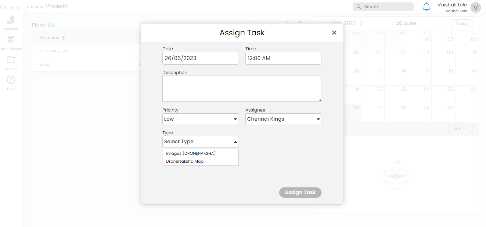Click the notification bell icon
Image resolution: width=486 pixels, height=227 pixels.
pos(426,7)
